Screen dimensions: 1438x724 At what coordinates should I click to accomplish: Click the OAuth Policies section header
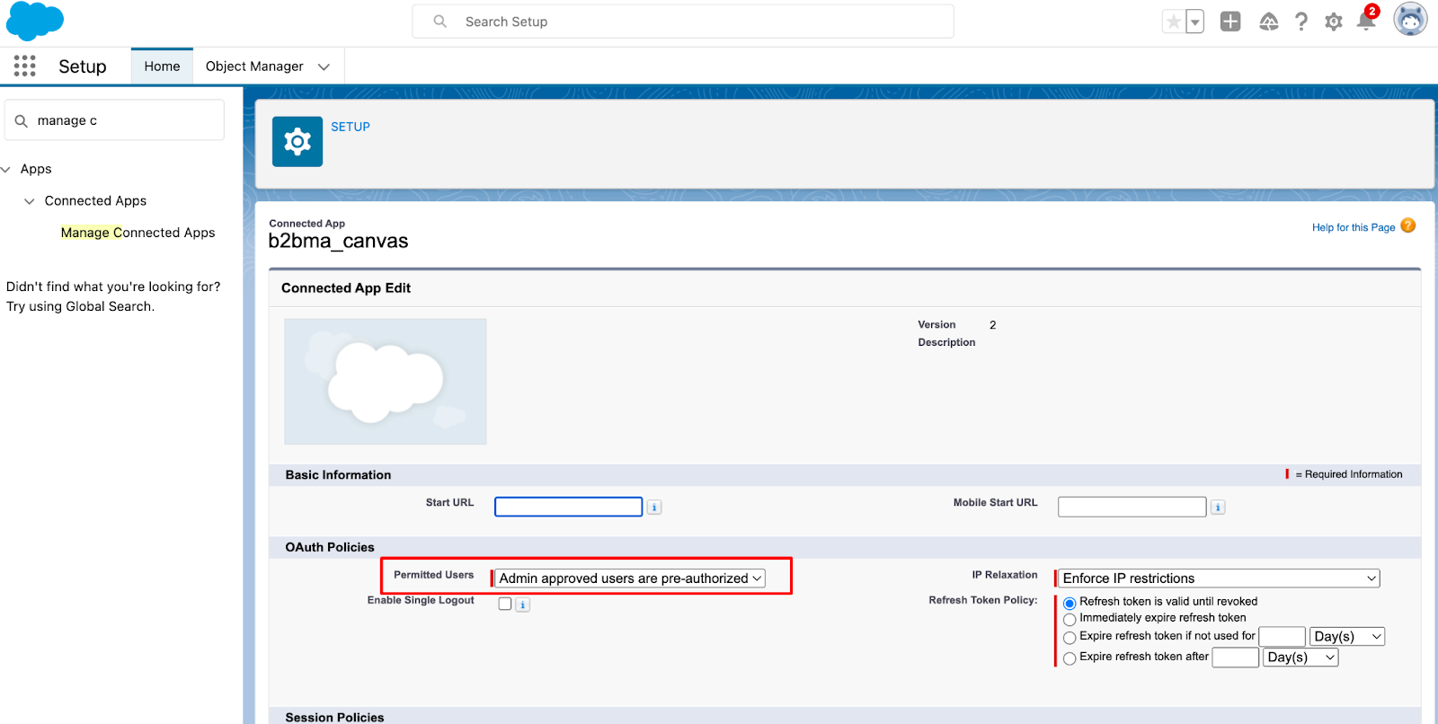(x=330, y=547)
